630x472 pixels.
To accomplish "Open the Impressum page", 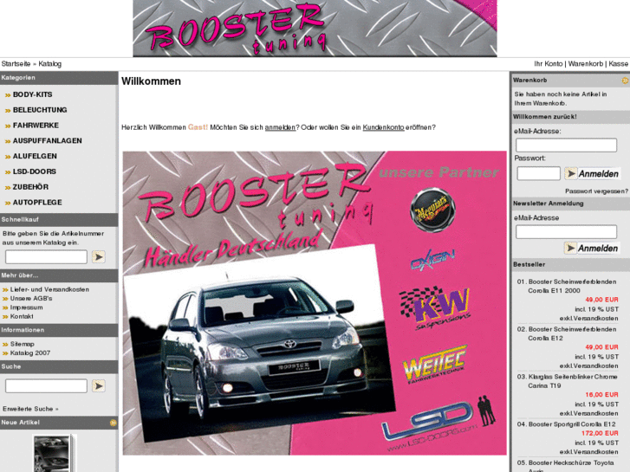I will (x=26, y=307).
